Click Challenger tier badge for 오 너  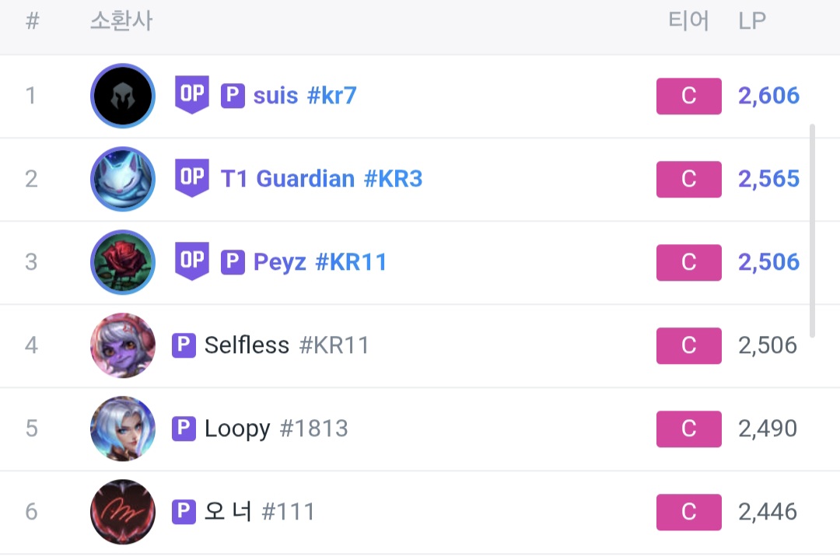pyautogui.click(x=688, y=512)
